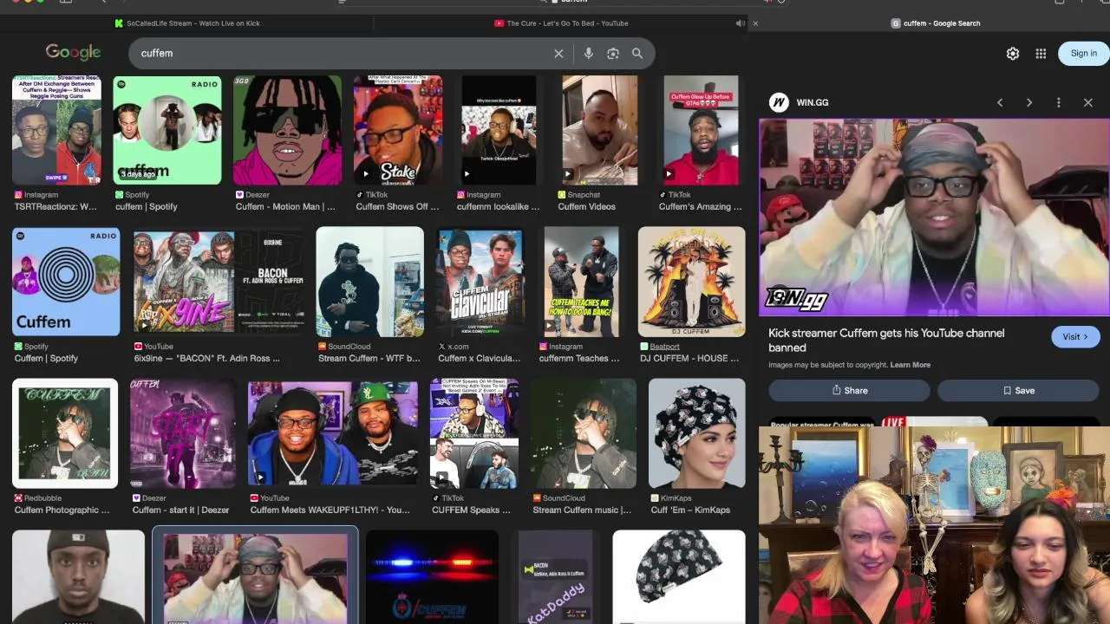Open Cuffem Shows Off TikTok thumbnail

click(397, 130)
